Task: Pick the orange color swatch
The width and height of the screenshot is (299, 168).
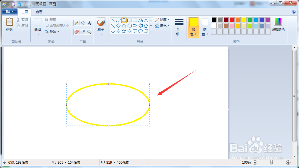Action: [238, 20]
